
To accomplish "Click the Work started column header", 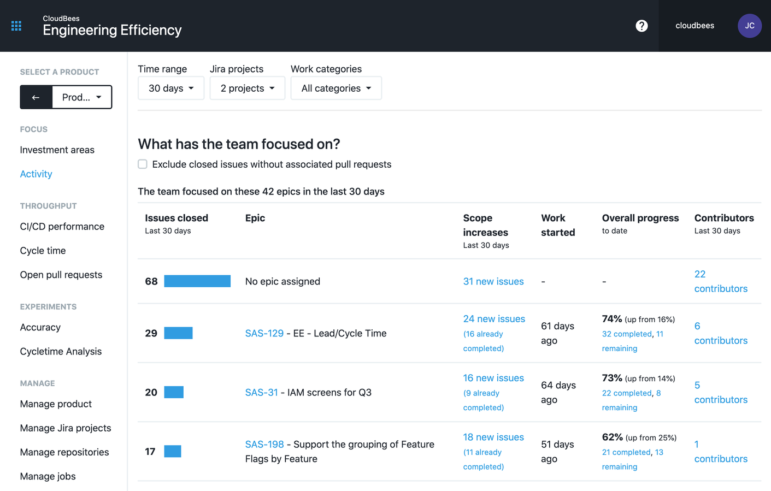I will point(558,225).
